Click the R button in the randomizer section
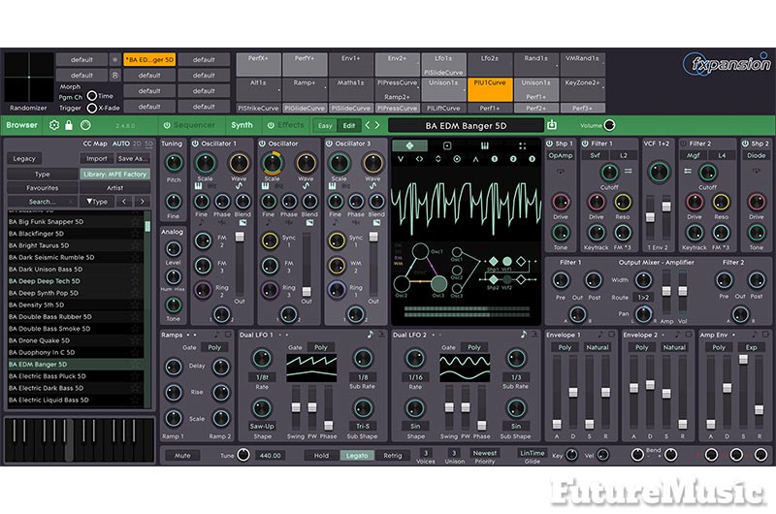Screen dimensions: 776x514 point(114,76)
